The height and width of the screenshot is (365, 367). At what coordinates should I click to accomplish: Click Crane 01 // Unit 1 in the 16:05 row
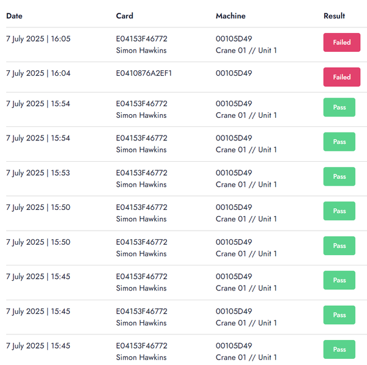coord(246,50)
